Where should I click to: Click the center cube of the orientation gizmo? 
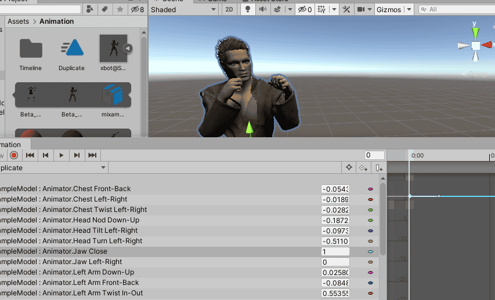475,45
